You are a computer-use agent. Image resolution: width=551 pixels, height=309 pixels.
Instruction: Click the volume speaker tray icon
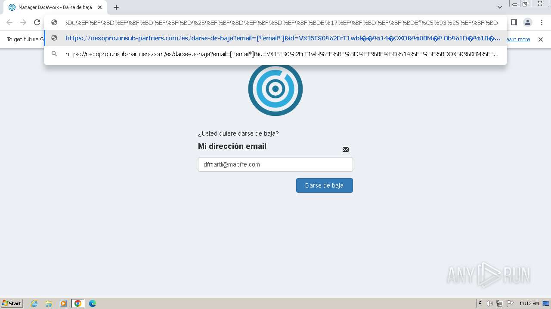pyautogui.click(x=489, y=303)
